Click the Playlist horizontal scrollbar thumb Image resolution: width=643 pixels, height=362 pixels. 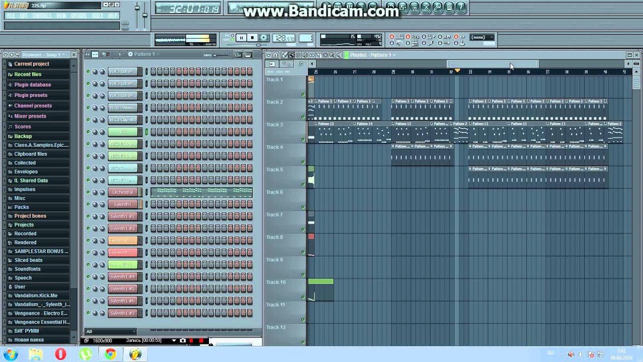(x=493, y=64)
